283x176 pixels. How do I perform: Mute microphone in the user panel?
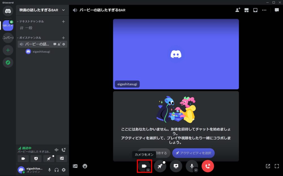[x=50, y=170]
